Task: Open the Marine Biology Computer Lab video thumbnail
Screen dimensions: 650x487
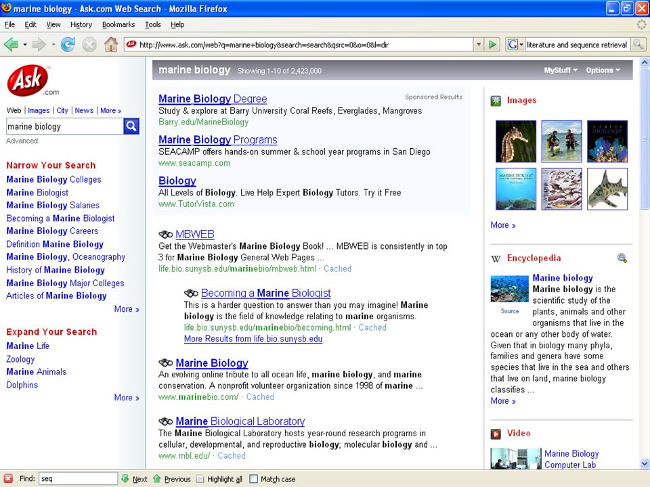Action: pos(516,459)
